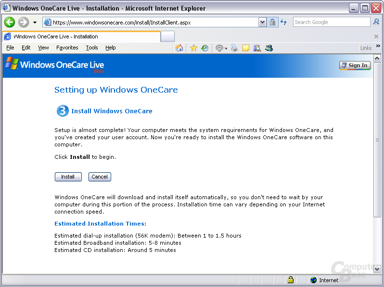384x287 pixels.
Task: Click the green Back arrow button
Action: click(x=10, y=22)
